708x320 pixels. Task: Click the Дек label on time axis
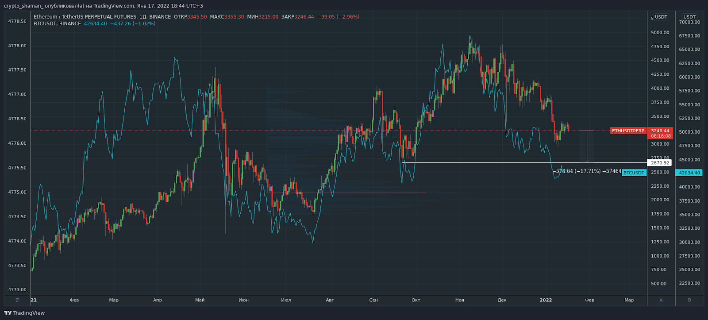coord(502,300)
